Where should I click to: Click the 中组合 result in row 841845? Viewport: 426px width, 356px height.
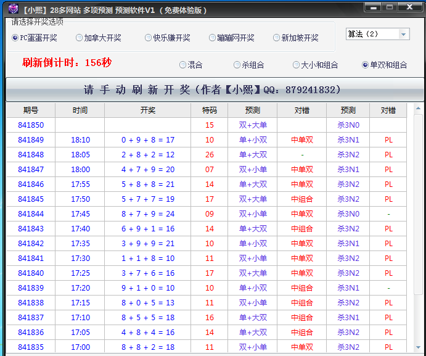point(302,199)
